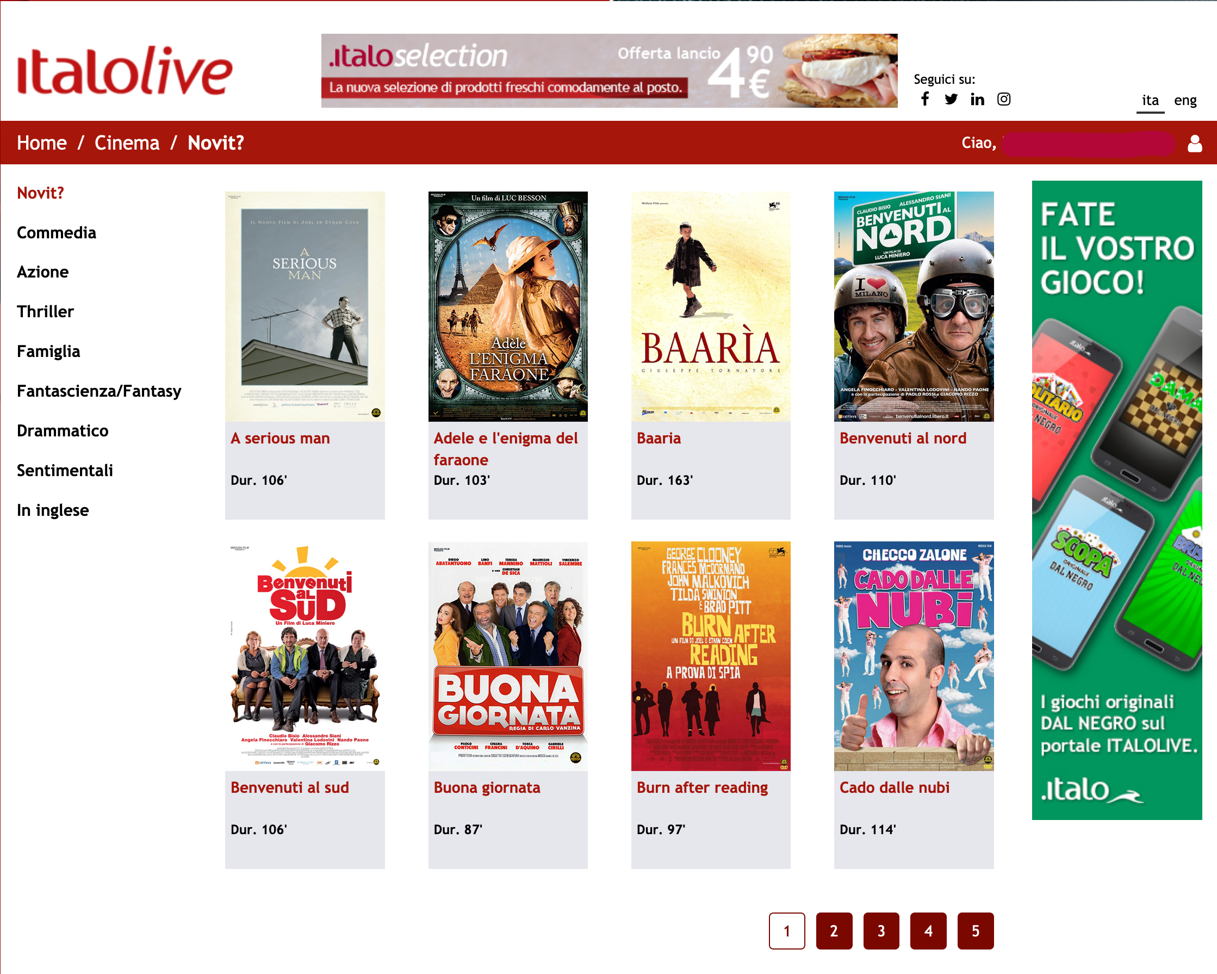Select the In inglese category
Screen dimensions: 1217x974
[53, 510]
